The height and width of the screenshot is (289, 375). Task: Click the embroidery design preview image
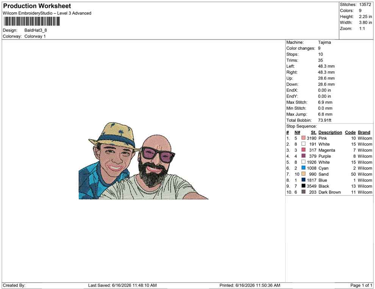coord(144,161)
